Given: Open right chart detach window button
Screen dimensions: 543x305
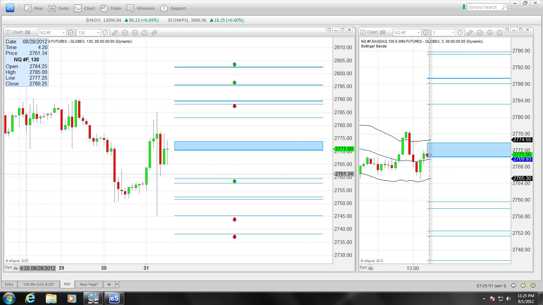Looking at the screenshot, I should pyautogui.click(x=507, y=30).
